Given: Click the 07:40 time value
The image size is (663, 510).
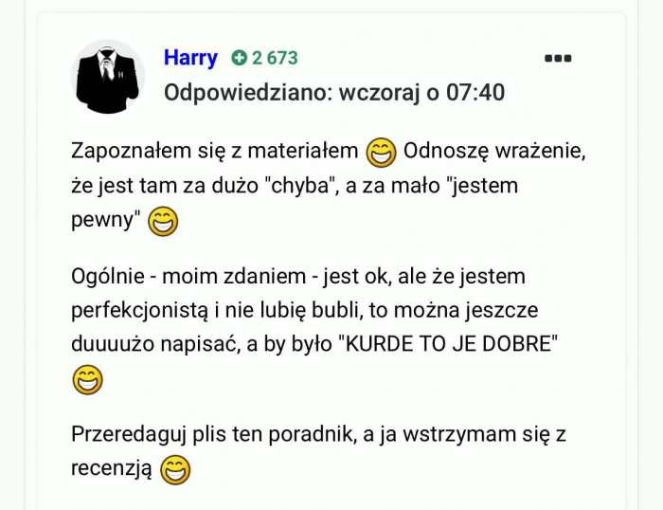Looking at the screenshot, I should tap(475, 92).
